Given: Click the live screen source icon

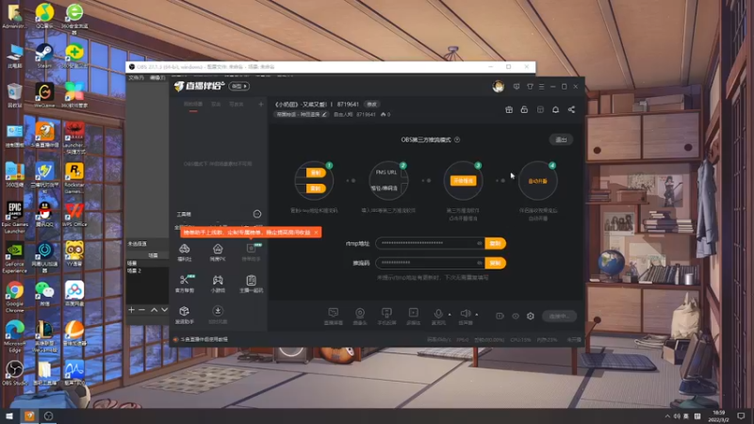Looking at the screenshot, I should click(x=334, y=313).
